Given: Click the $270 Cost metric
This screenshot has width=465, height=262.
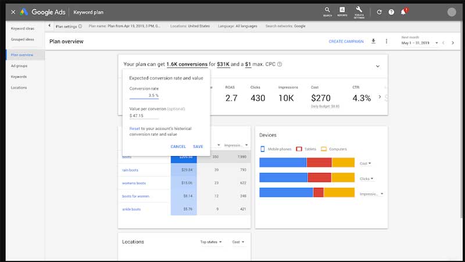Looking at the screenshot, I should click(x=321, y=98).
